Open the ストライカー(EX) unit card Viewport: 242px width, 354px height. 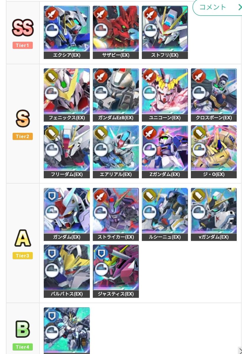tap(116, 214)
